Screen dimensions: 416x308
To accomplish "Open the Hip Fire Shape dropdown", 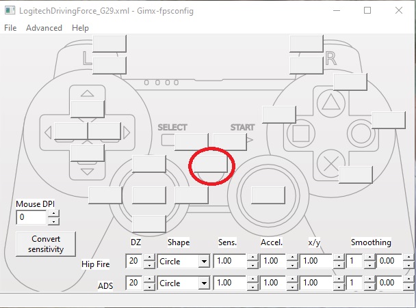I will (183, 262).
